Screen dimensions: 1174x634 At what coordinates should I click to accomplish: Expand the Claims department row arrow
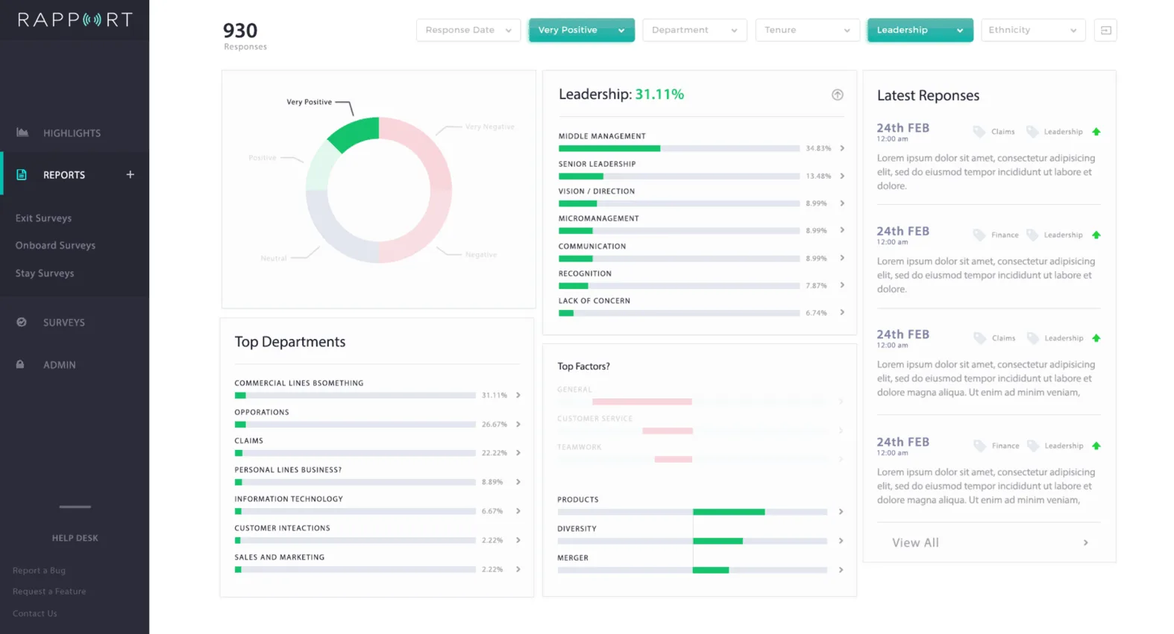[x=518, y=453]
